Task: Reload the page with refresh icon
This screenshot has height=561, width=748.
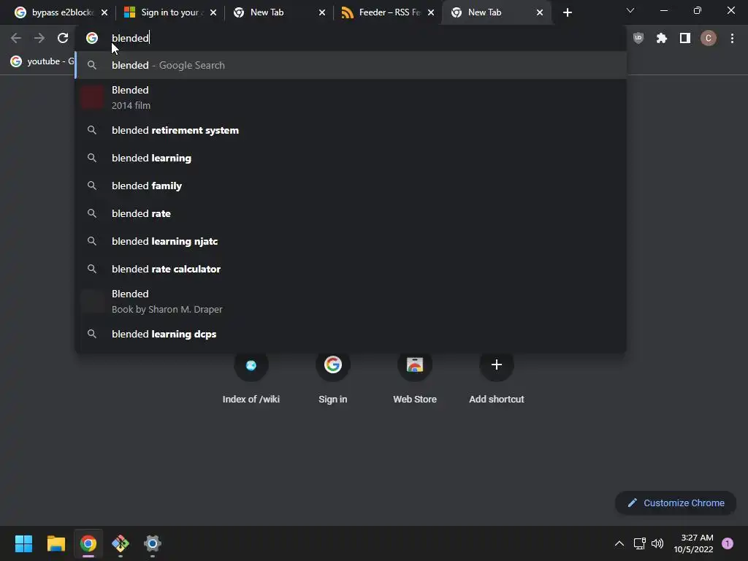Action: 63,38
